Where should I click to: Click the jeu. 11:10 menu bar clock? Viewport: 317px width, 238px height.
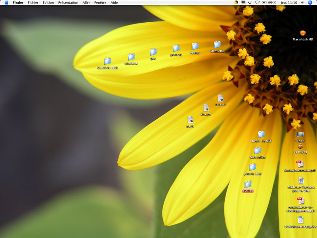pos(289,3)
